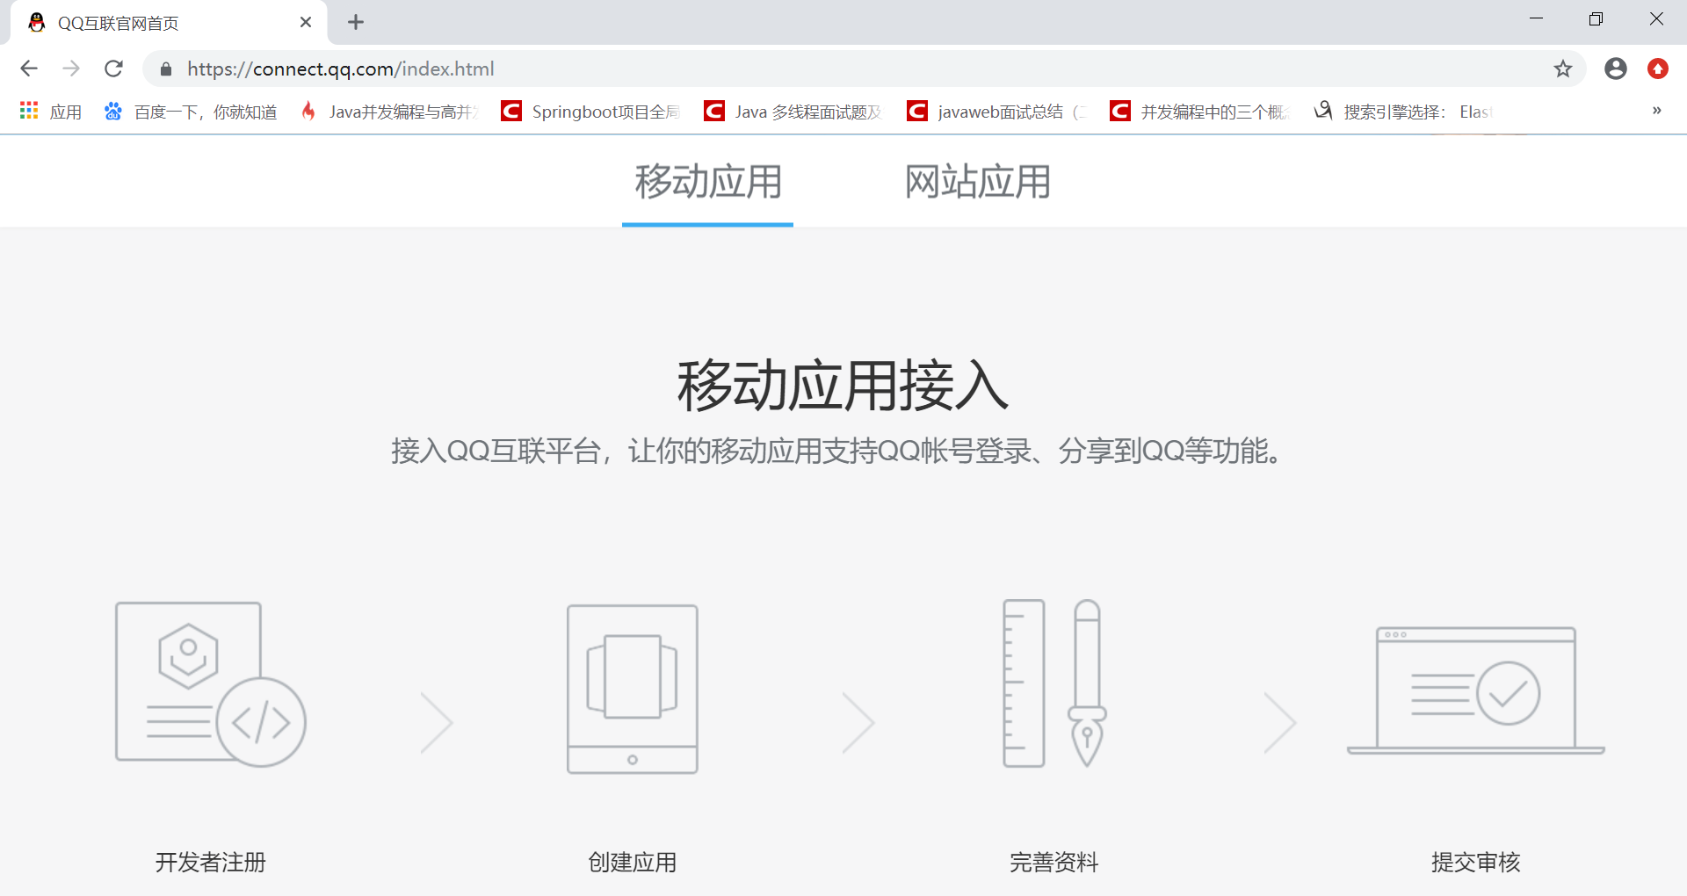Open the user profile account icon
The height and width of the screenshot is (896, 1687).
point(1615,69)
